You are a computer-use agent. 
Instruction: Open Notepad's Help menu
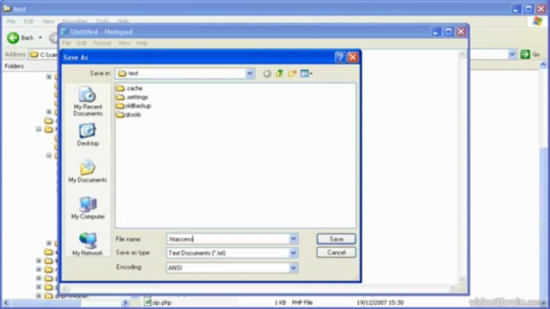(x=142, y=43)
